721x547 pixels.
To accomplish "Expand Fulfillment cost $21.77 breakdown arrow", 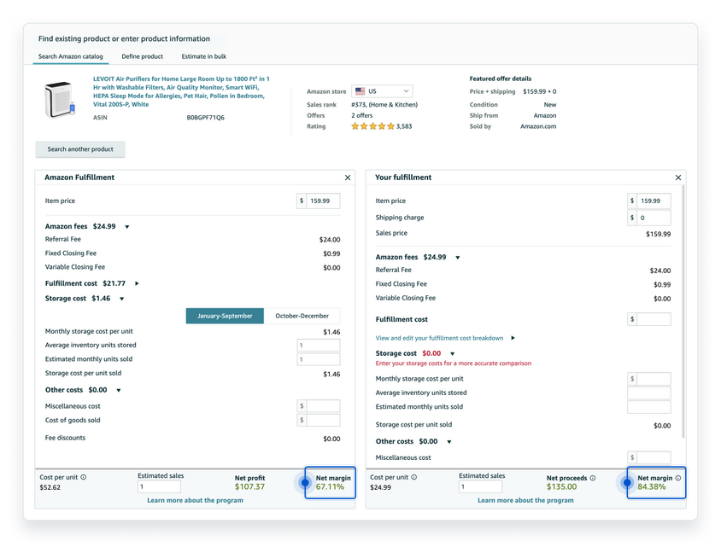I will point(137,284).
